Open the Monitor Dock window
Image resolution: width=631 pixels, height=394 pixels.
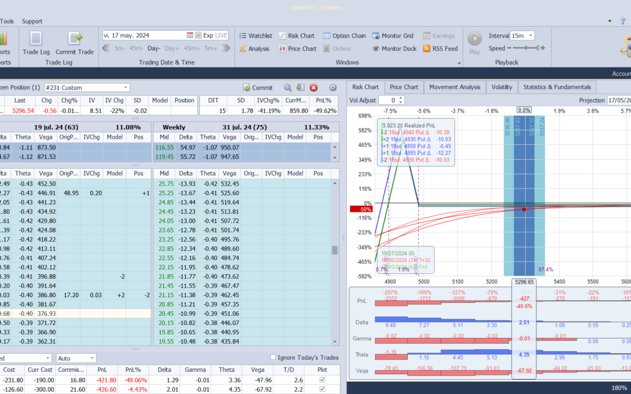click(394, 48)
